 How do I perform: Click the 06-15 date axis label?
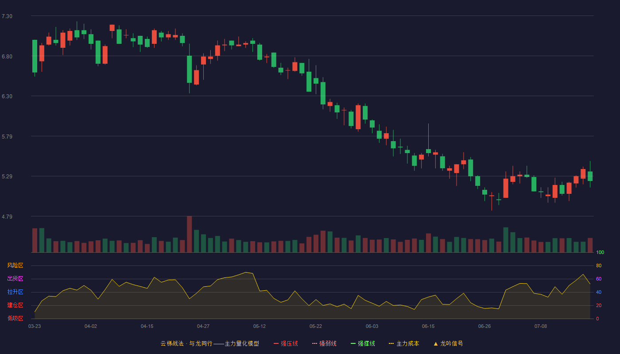point(428,326)
